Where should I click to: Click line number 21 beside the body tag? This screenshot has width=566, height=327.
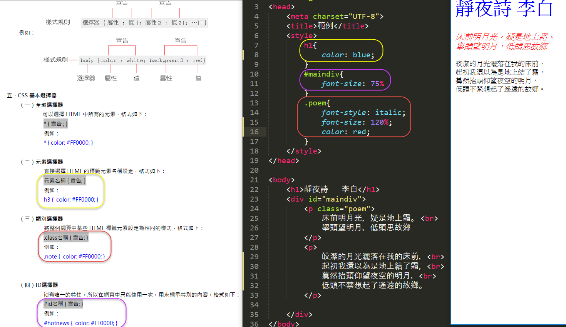click(x=254, y=180)
